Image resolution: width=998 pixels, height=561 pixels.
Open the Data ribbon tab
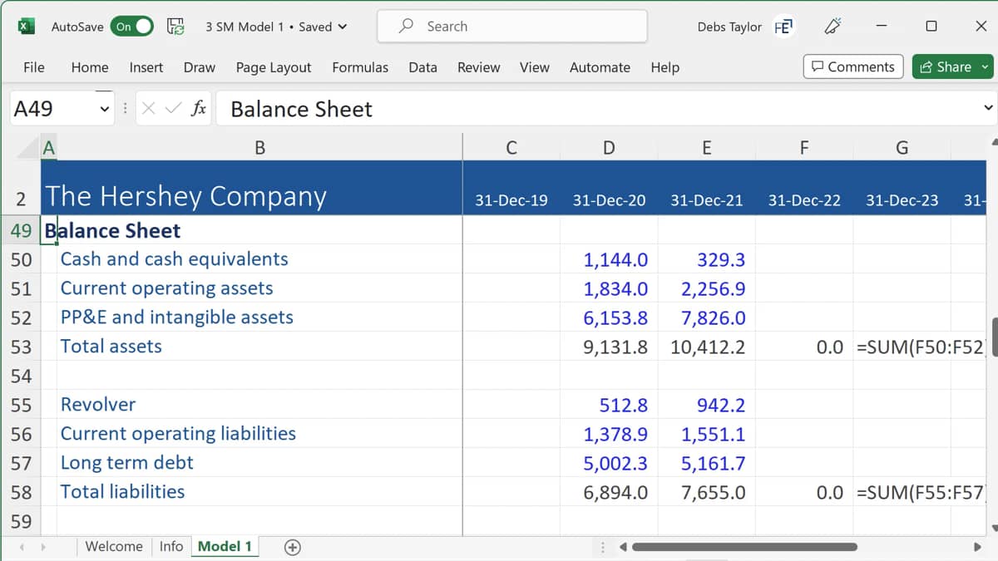point(422,67)
